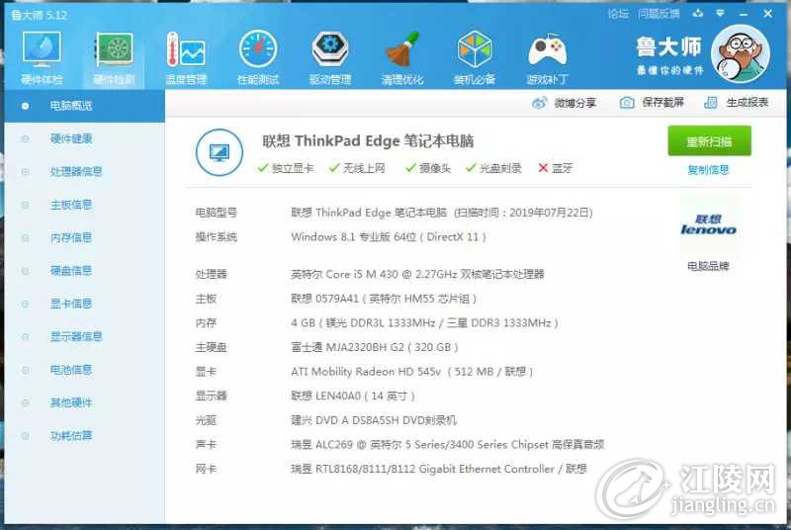Select 电脑概览 in sidebar
791x530 pixels.
84,106
